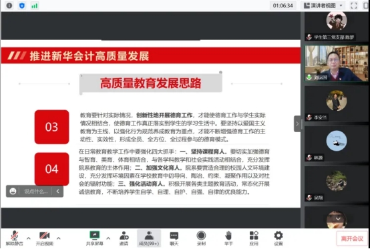
Task: Open the blue security shield icon
Action: (22, 5)
